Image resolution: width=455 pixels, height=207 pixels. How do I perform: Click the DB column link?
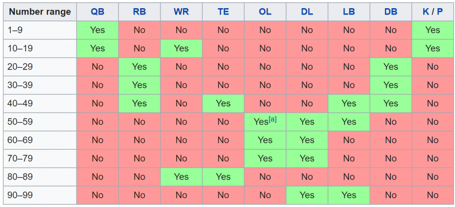coord(390,12)
